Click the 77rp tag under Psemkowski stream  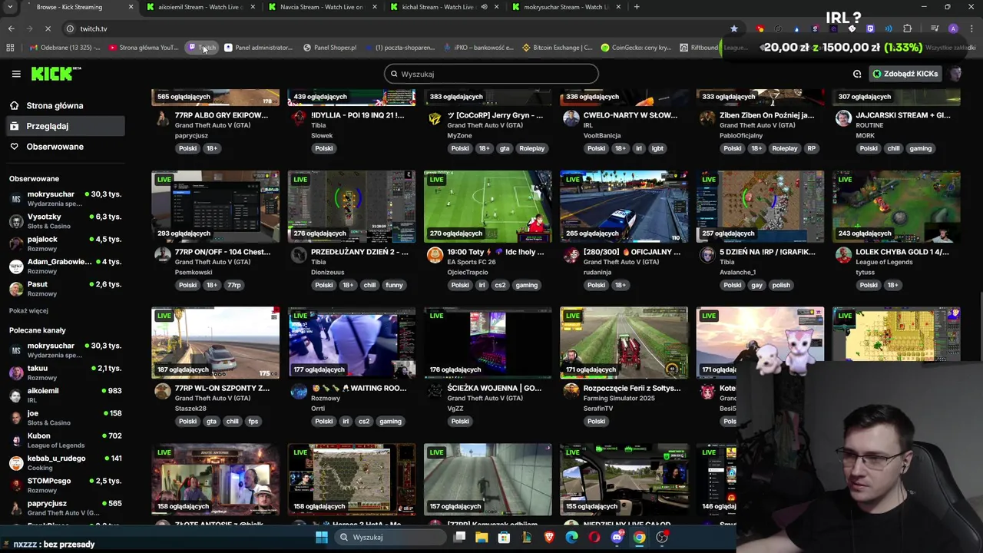coord(233,285)
